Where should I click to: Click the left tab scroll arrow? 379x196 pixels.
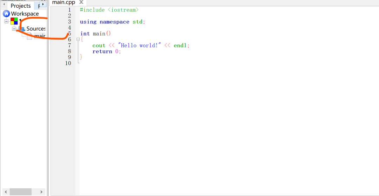click(4, 4)
